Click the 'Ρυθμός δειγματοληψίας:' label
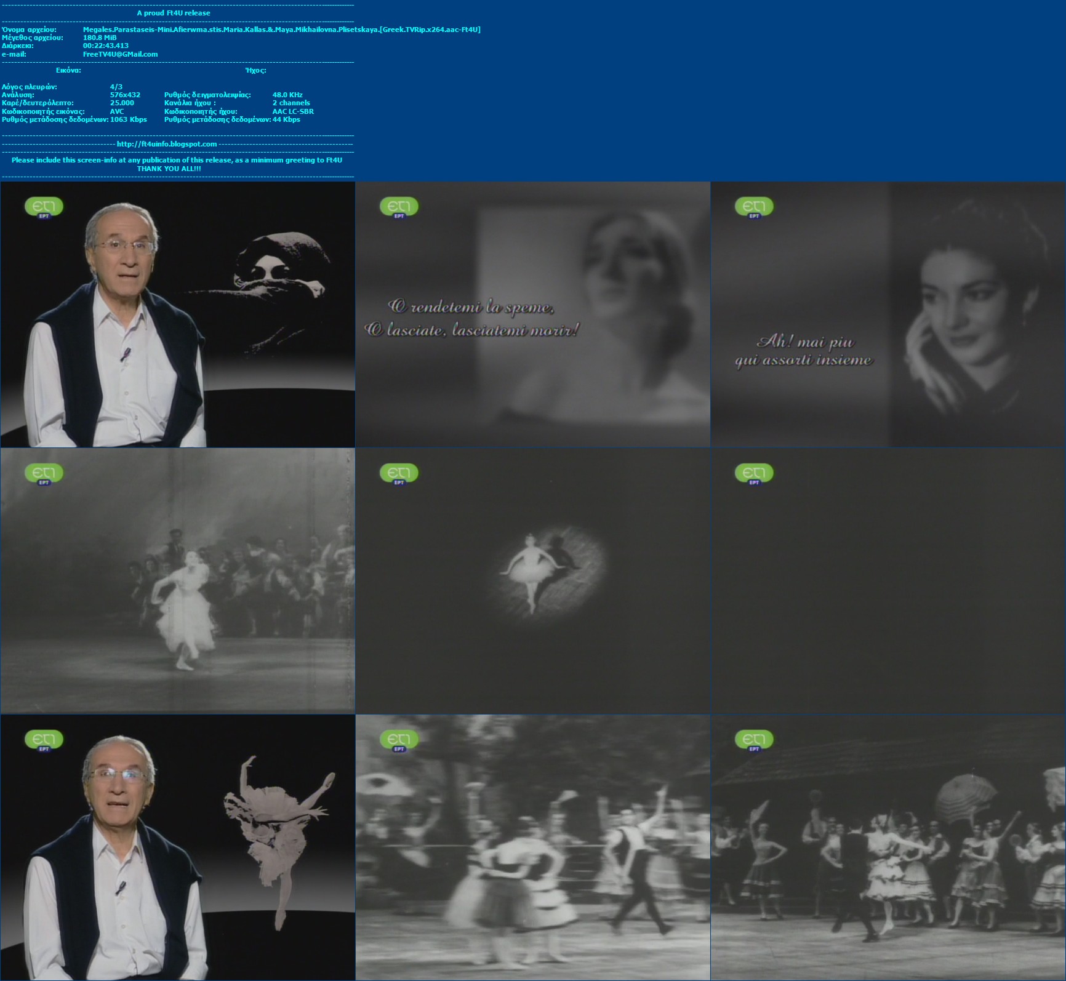1066x981 pixels. (207, 95)
